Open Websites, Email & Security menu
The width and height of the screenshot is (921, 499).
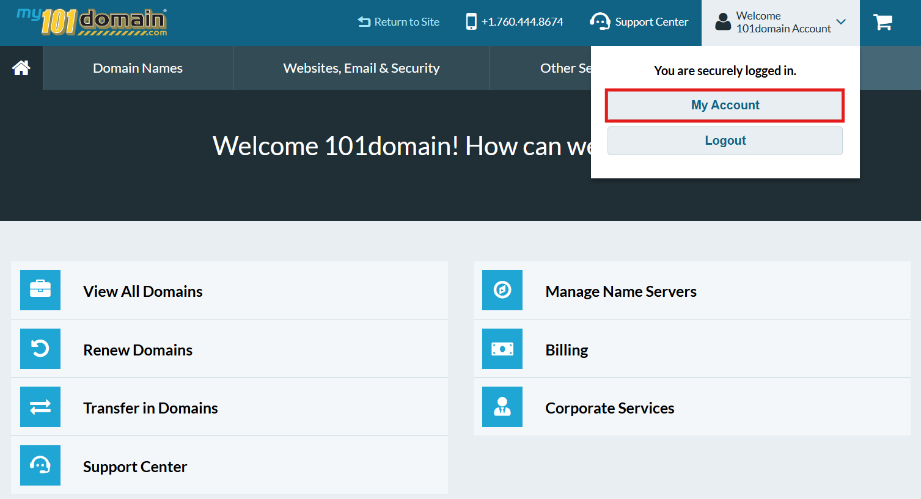(361, 68)
